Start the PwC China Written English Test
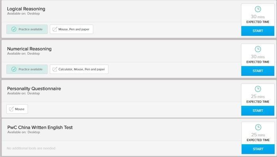Viewport: 277px width, 157px height. point(258,149)
